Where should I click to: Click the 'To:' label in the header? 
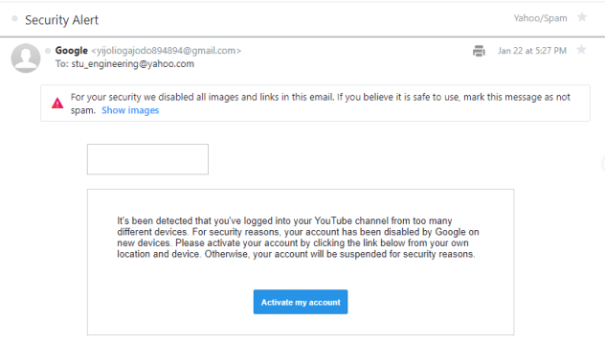(61, 64)
